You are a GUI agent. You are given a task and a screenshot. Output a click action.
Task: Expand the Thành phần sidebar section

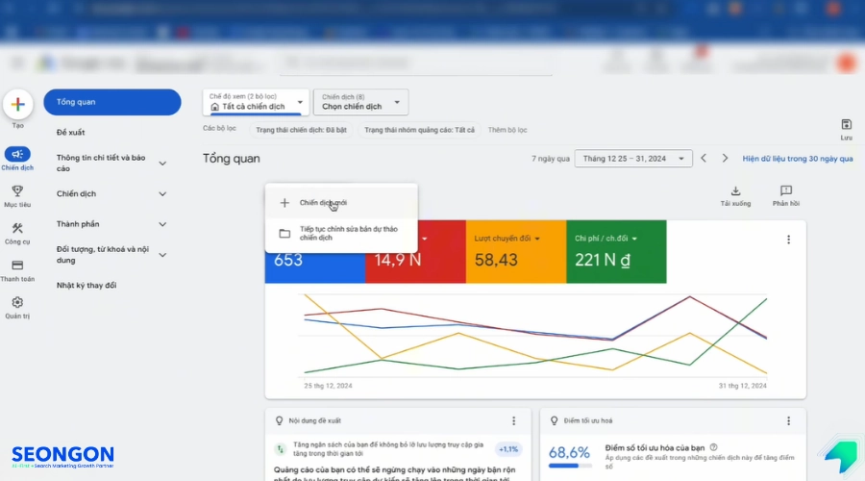[111, 224]
